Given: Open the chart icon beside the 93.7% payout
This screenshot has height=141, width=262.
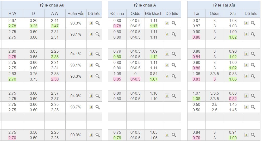Looking at the screenshot, I should click(91, 107).
